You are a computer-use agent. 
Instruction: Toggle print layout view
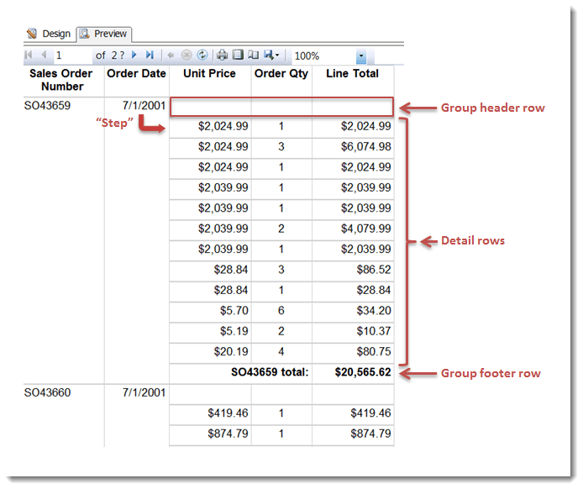pyautogui.click(x=238, y=55)
